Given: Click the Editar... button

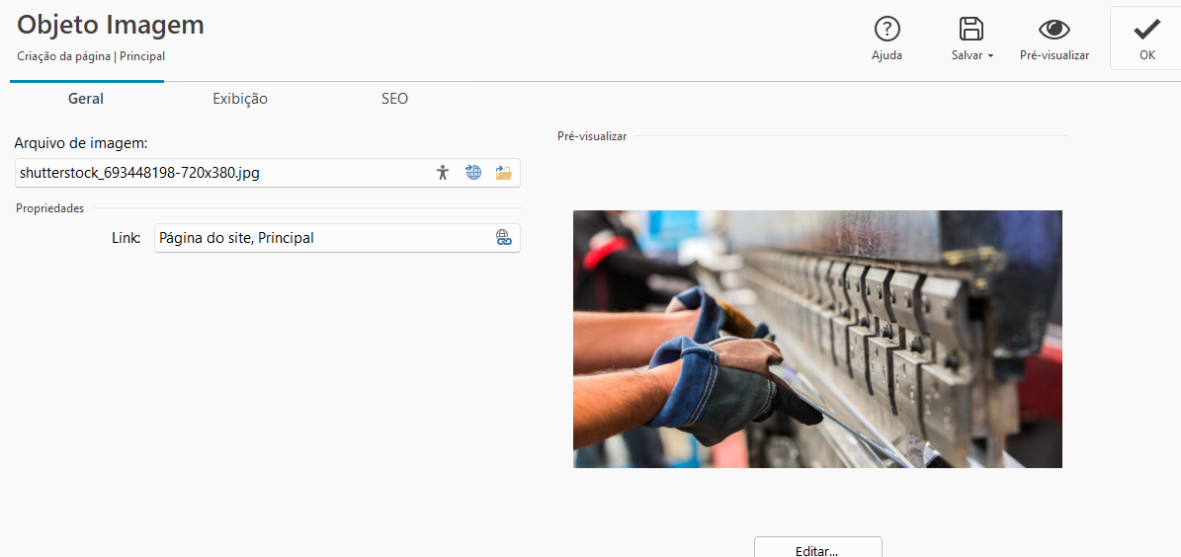Looking at the screenshot, I should coord(817,547).
